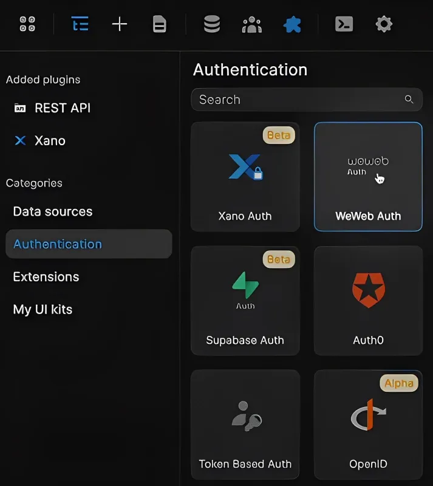Click the Alpha badge on OpenID
This screenshot has height=486, width=433.
click(x=399, y=383)
